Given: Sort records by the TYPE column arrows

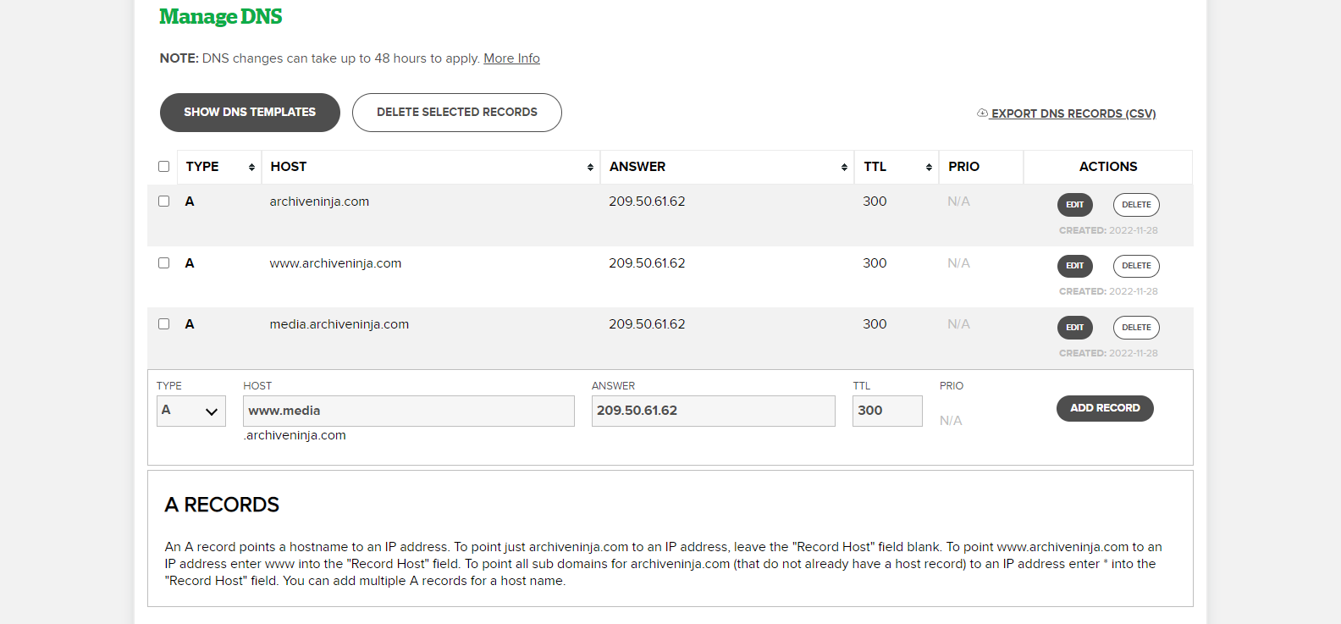Looking at the screenshot, I should [x=251, y=168].
